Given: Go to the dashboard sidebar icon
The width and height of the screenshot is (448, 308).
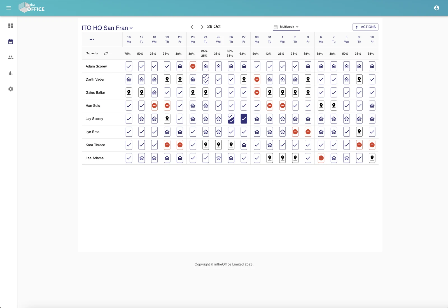Looking at the screenshot, I should 11,26.
